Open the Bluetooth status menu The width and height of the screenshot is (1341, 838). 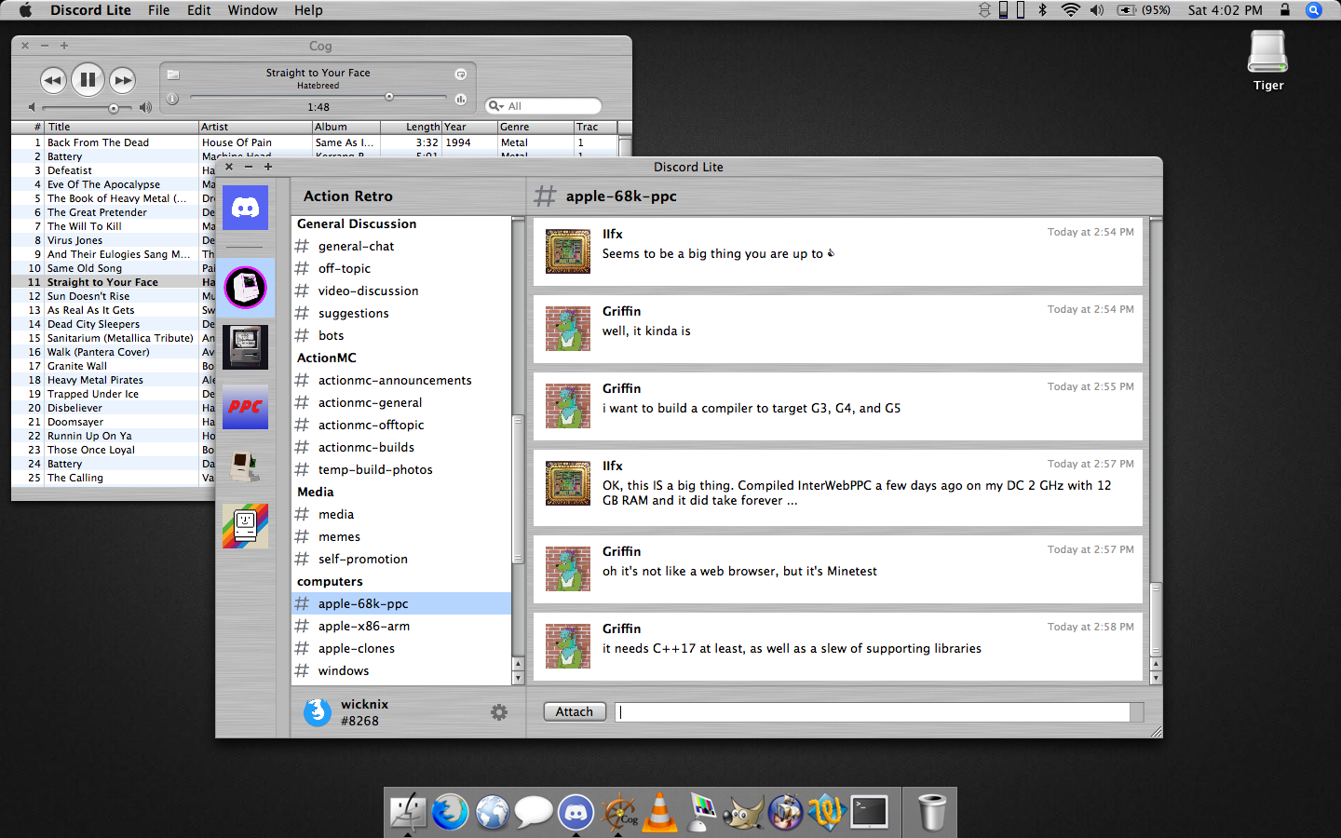[x=1043, y=10]
